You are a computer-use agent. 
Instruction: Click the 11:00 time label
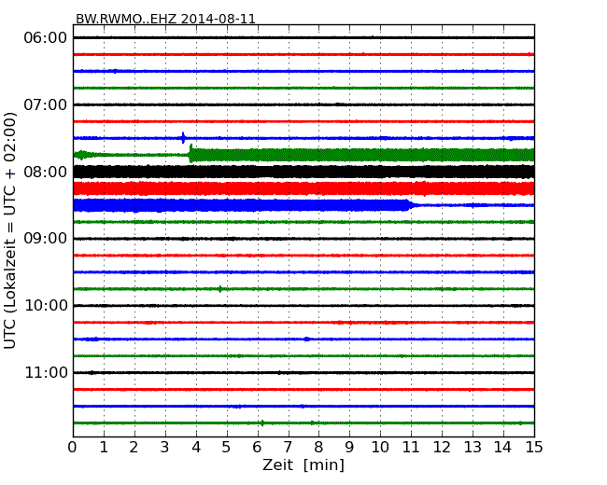pyautogui.click(x=46, y=372)
